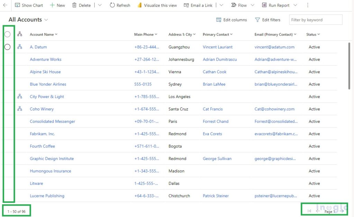Open hierarchy icon for Coho Winery
Image resolution: width=354 pixels, height=217 pixels.
coord(20,109)
